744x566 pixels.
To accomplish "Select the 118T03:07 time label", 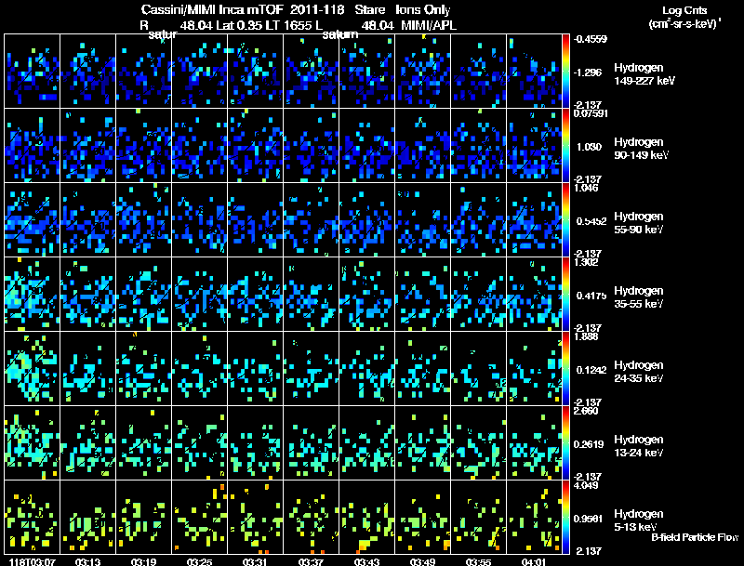I will click(33, 562).
